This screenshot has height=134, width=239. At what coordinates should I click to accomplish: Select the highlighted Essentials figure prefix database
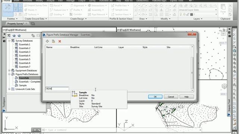click(x=24, y=78)
